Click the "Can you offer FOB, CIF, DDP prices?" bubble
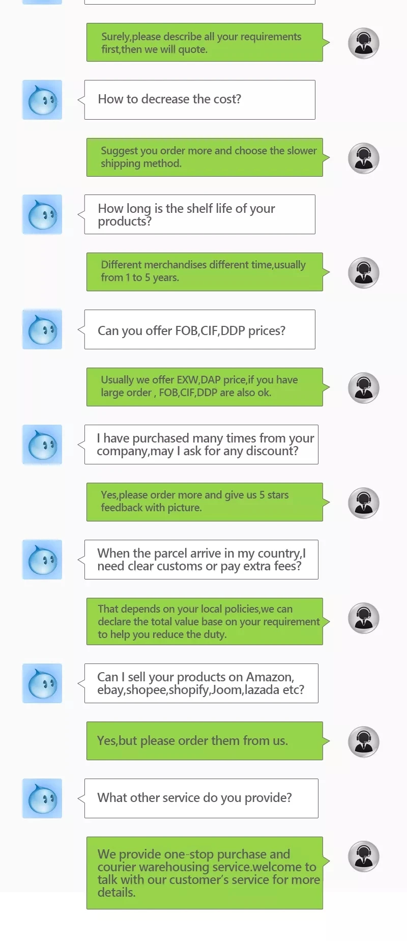This screenshot has width=407, height=941. [199, 329]
